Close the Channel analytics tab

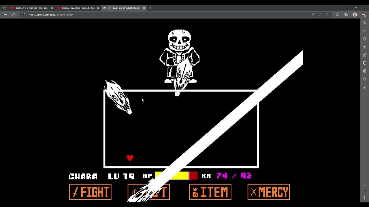[x=98, y=8]
